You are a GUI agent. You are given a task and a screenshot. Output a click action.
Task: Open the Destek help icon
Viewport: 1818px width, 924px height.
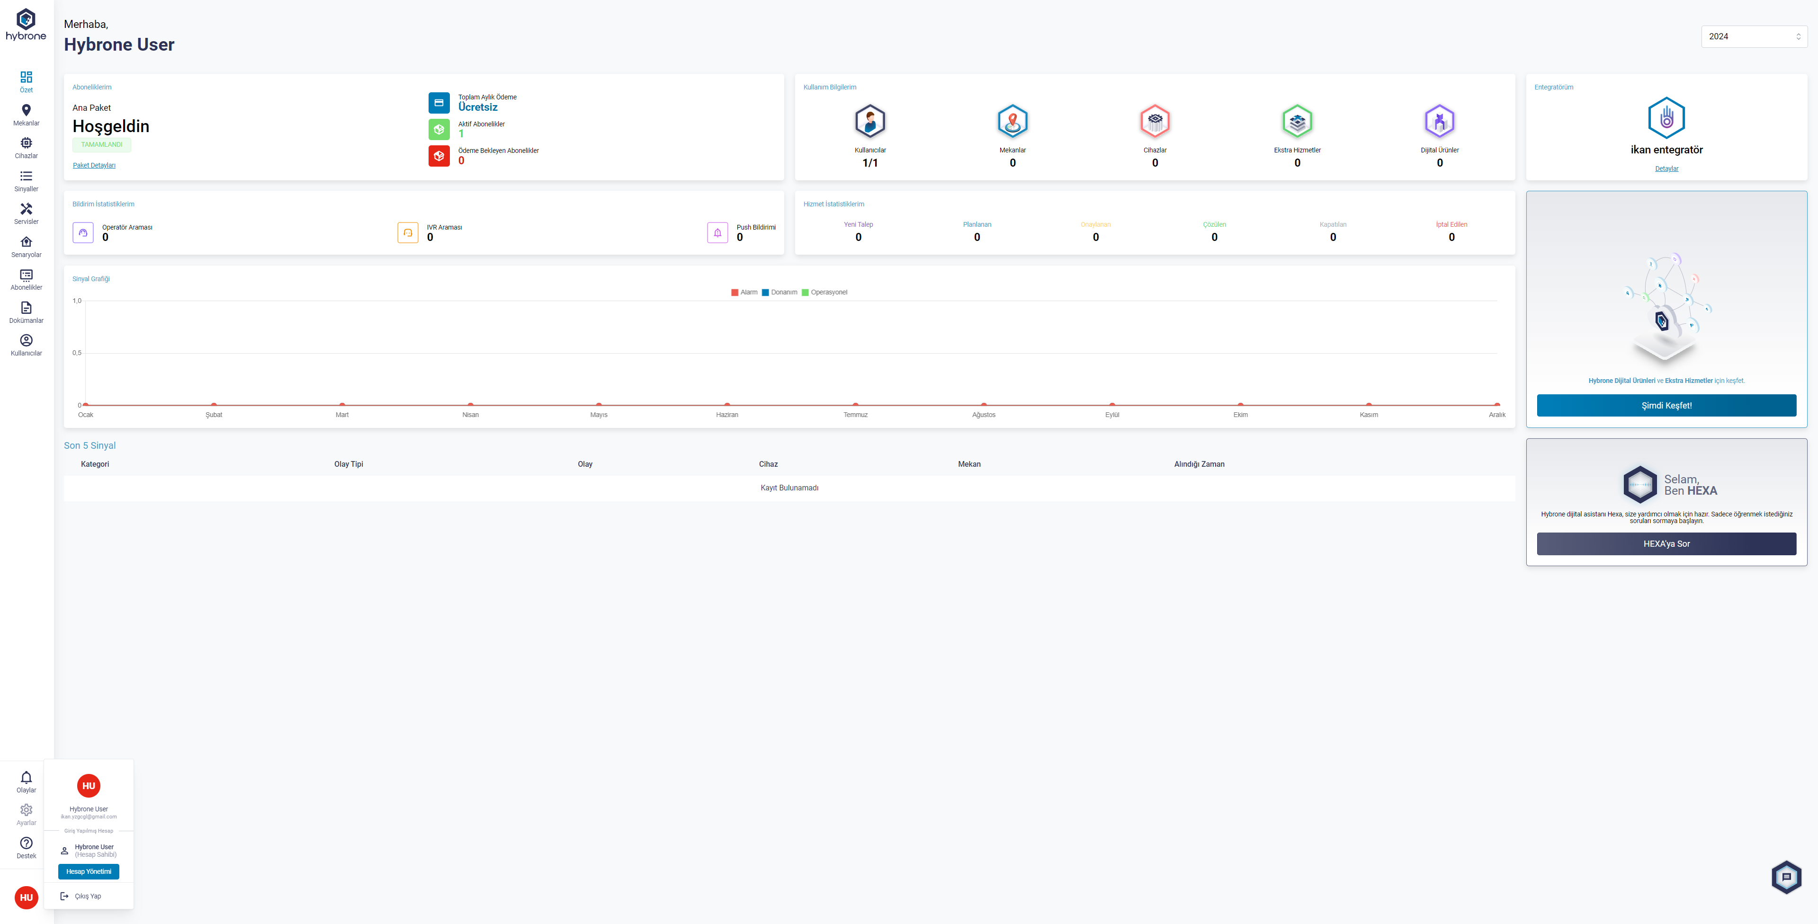click(x=26, y=843)
